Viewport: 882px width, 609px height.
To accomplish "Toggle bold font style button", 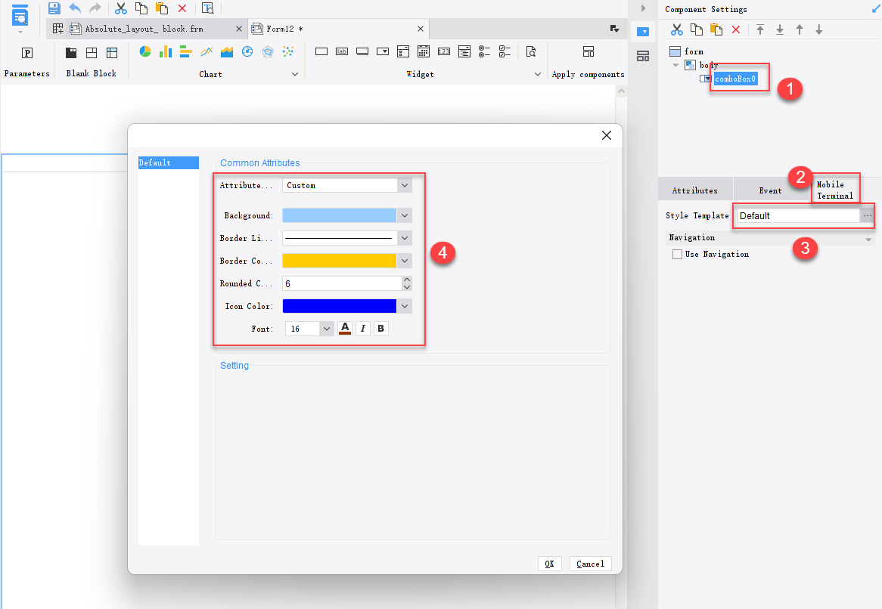I will tap(380, 329).
